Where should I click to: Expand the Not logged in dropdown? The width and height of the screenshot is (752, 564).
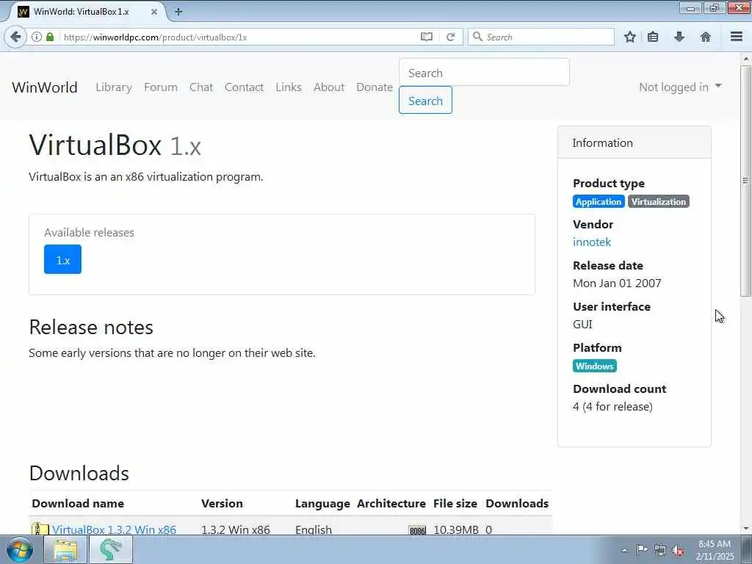click(x=680, y=87)
